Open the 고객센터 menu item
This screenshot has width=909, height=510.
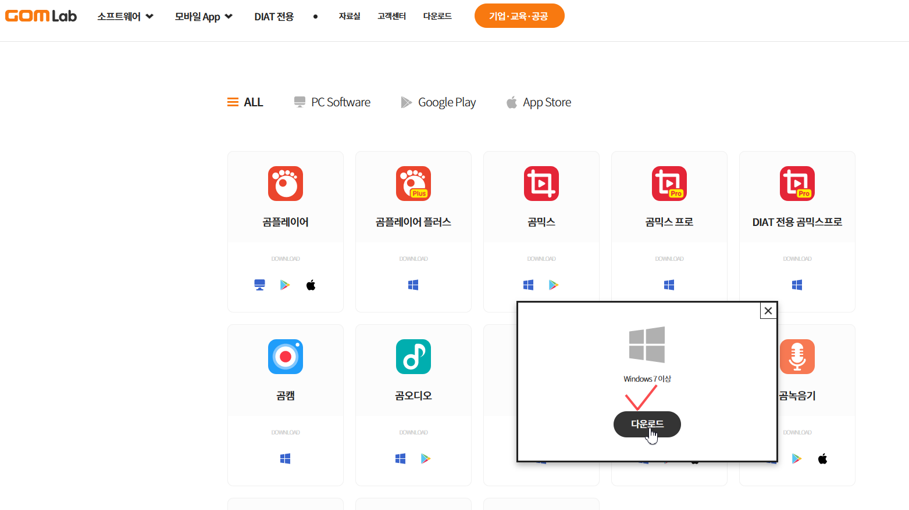pyautogui.click(x=392, y=16)
